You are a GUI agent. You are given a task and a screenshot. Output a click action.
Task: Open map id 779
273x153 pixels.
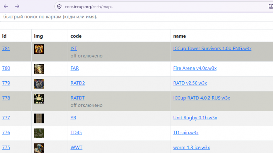tap(6, 83)
